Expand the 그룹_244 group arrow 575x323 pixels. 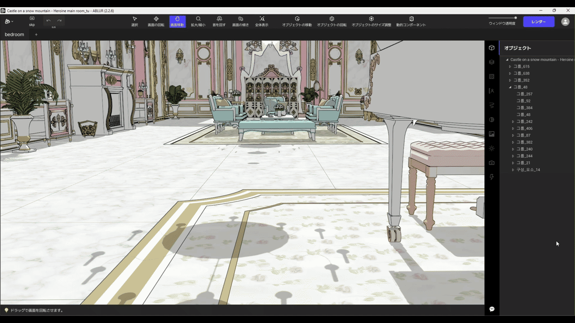[513, 156]
